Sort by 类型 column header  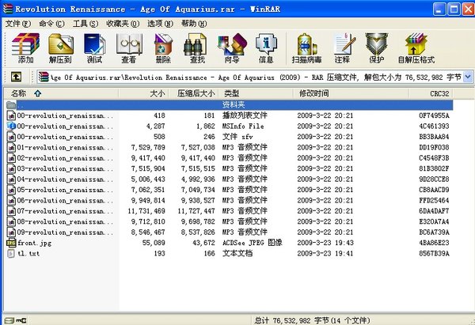coord(256,93)
